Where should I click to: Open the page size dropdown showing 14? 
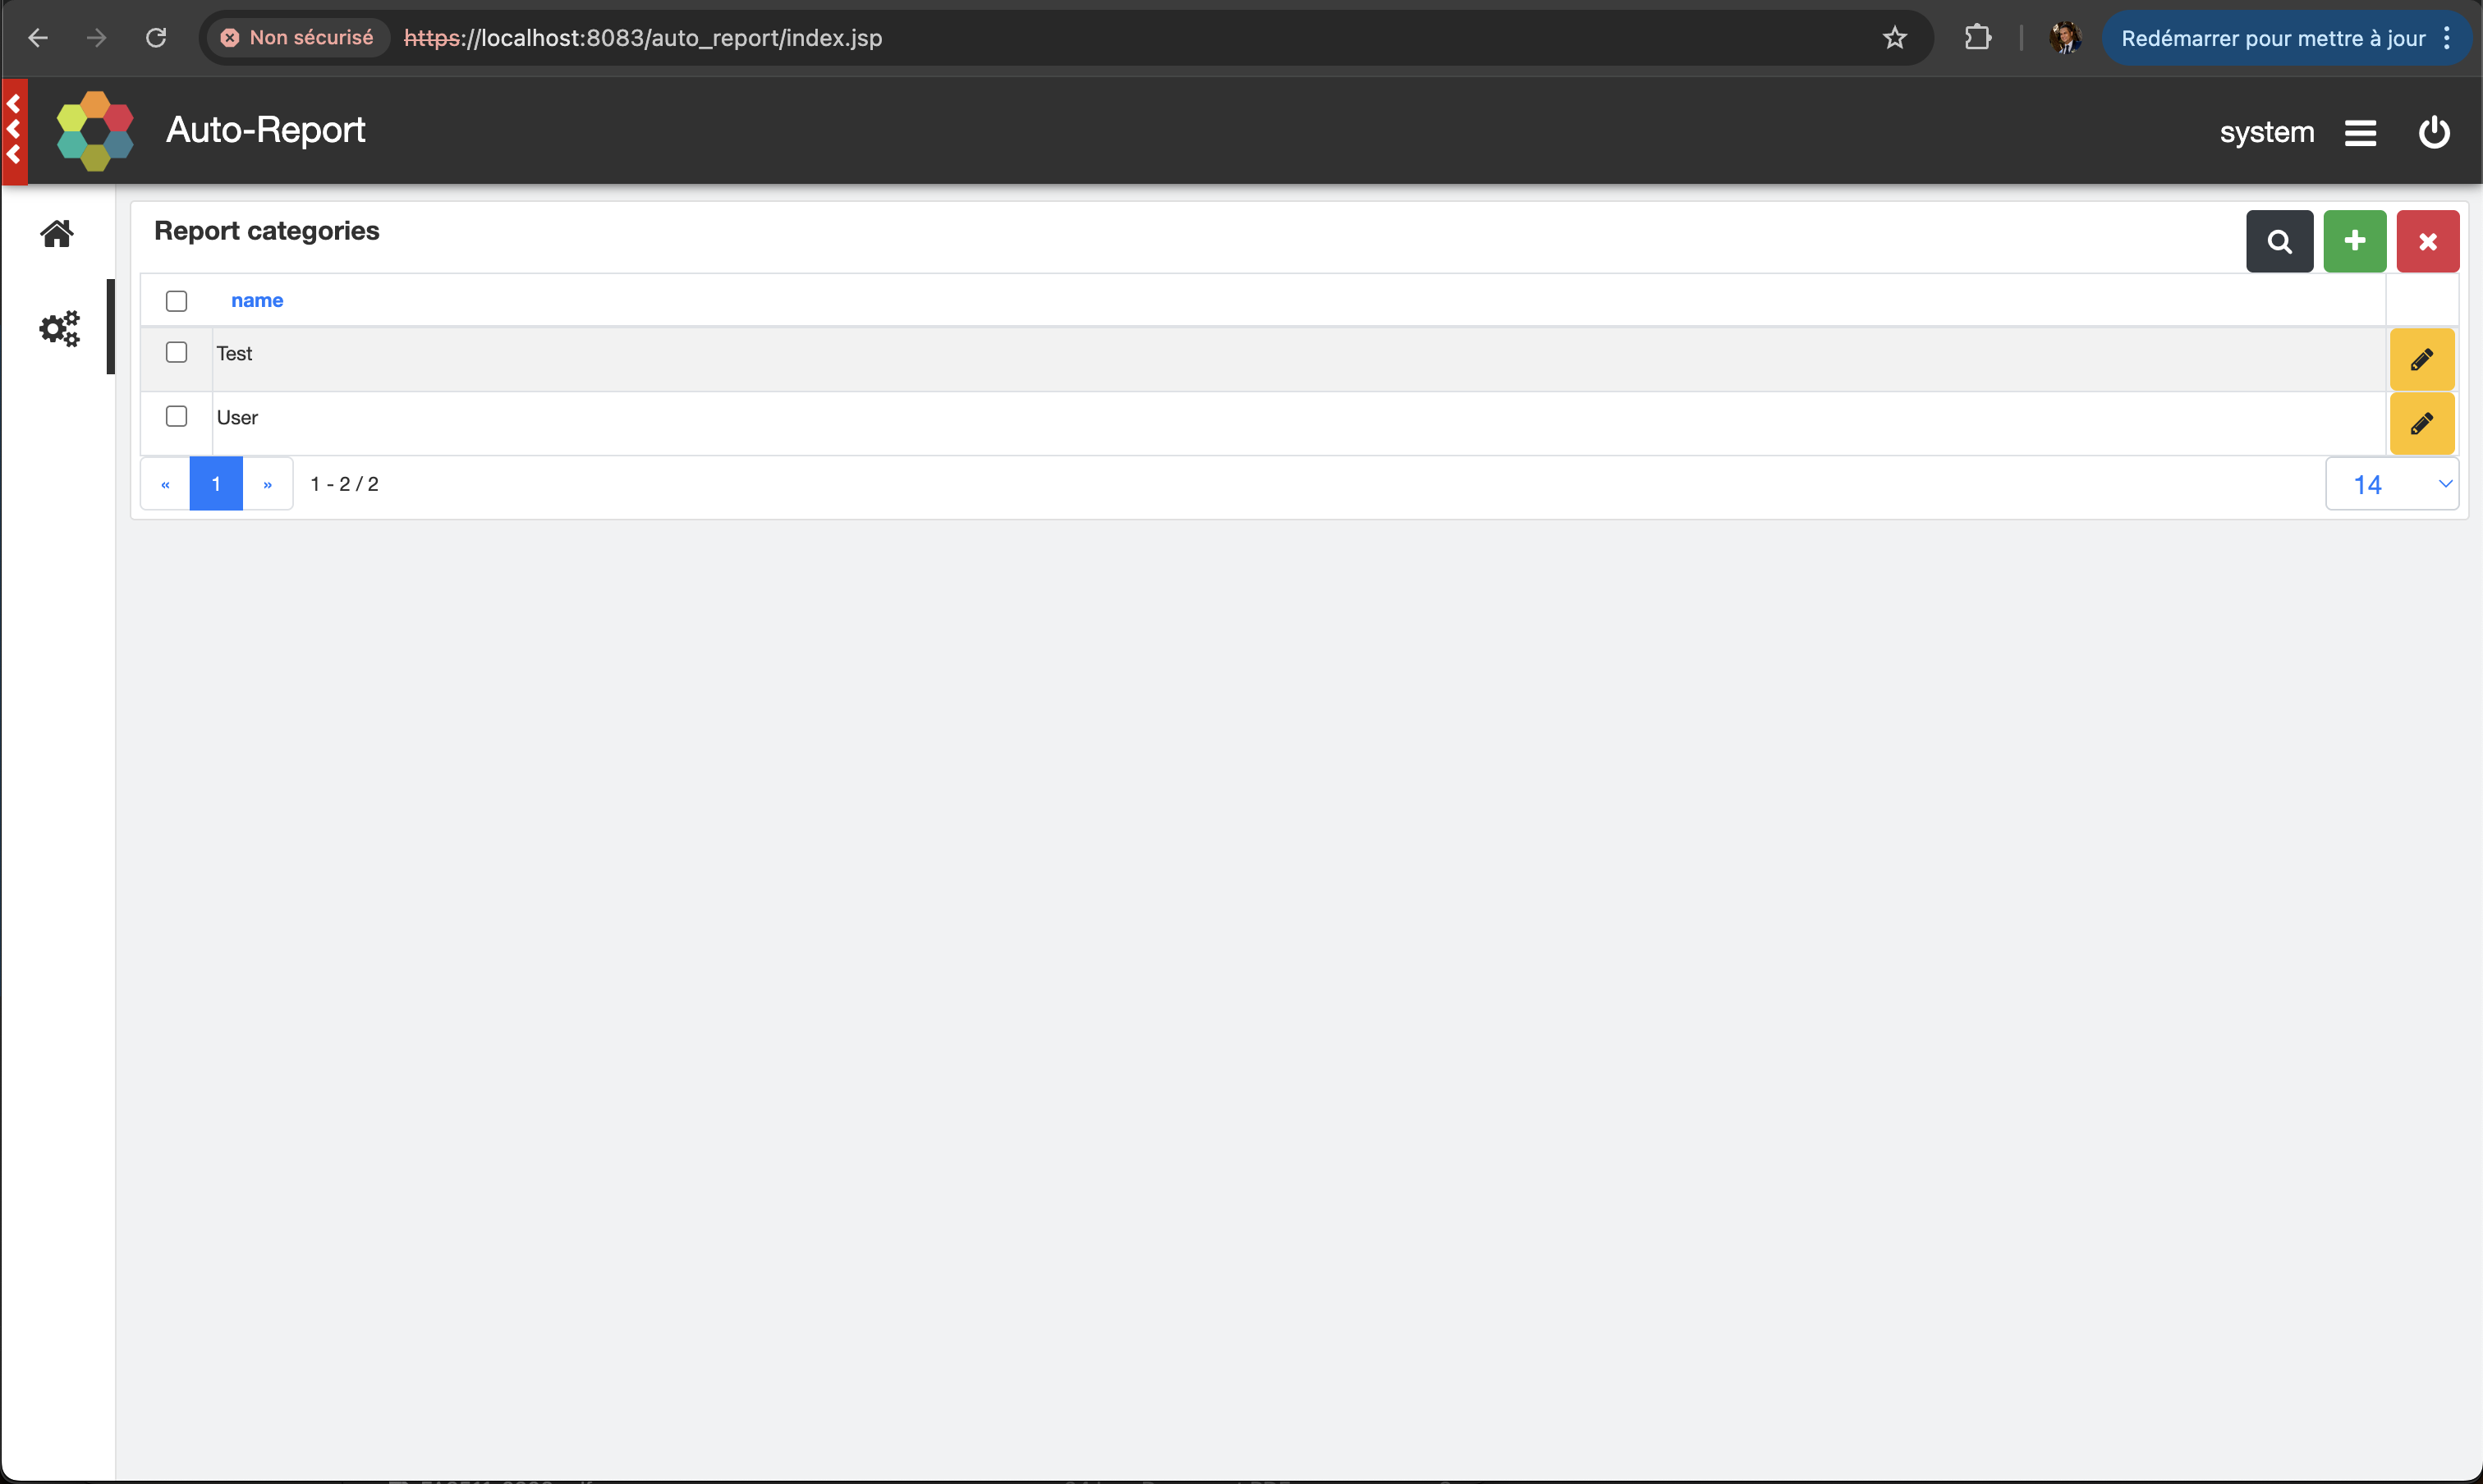[x=2391, y=484]
